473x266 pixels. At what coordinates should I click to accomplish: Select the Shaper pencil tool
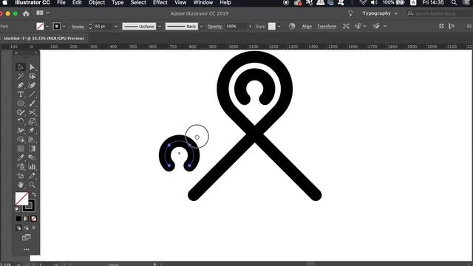(x=21, y=112)
